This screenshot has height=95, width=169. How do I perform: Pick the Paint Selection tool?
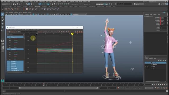pyautogui.click(x=2, y=21)
